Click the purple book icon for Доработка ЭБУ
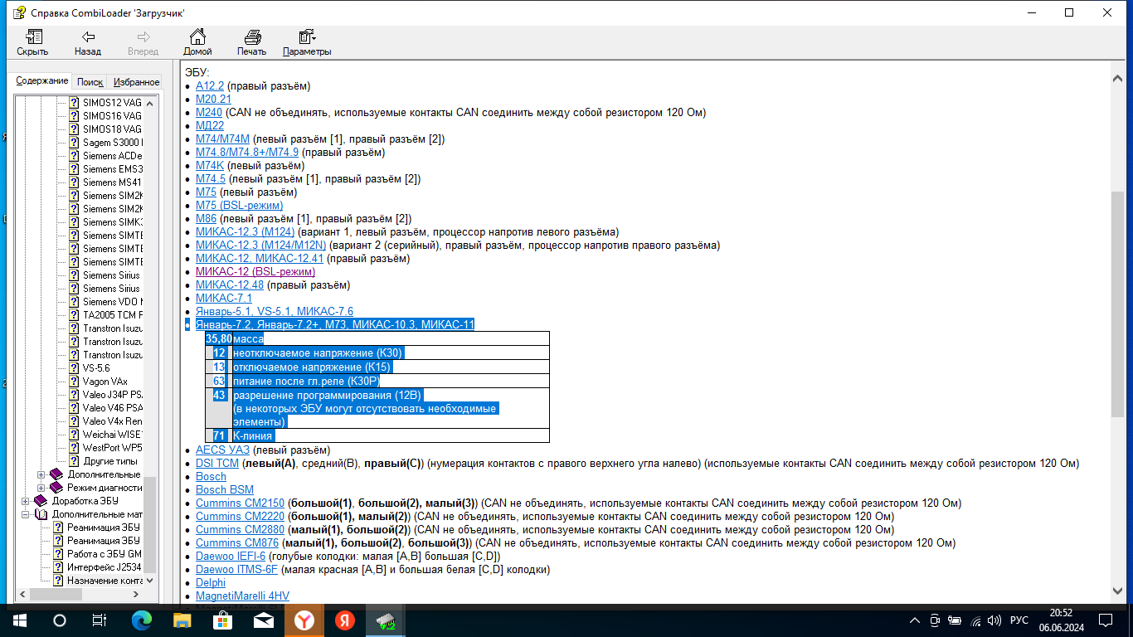1133x637 pixels. coord(41,501)
